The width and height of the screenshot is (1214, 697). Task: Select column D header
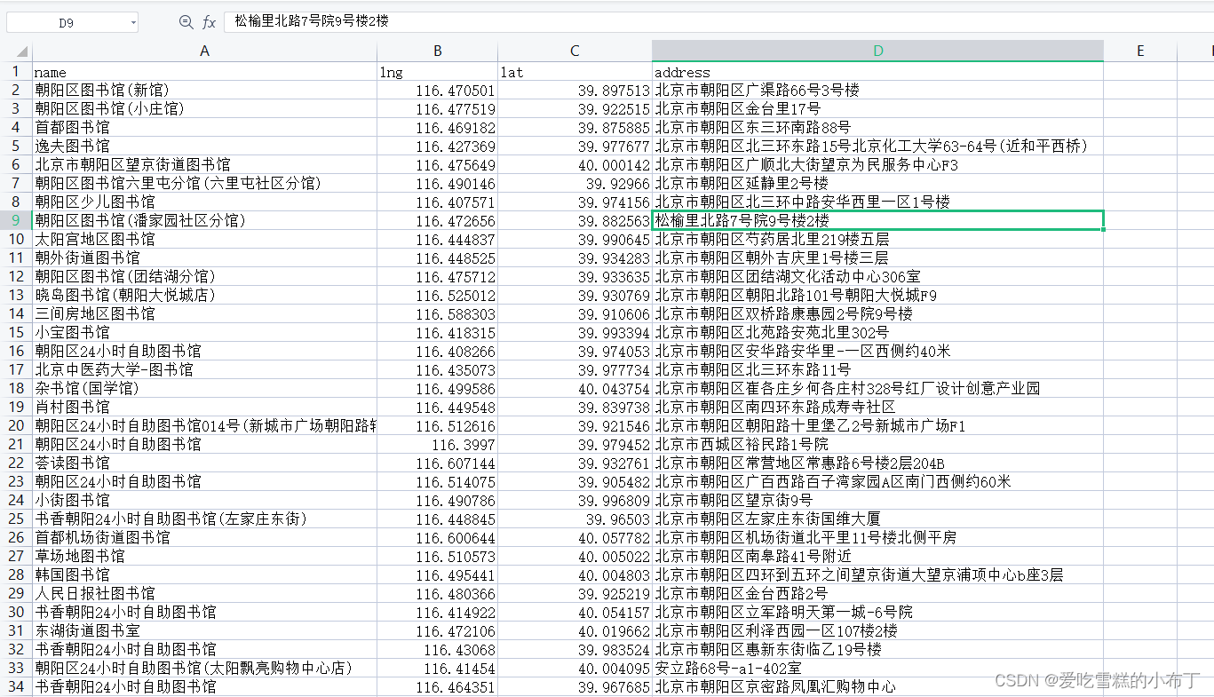(877, 51)
